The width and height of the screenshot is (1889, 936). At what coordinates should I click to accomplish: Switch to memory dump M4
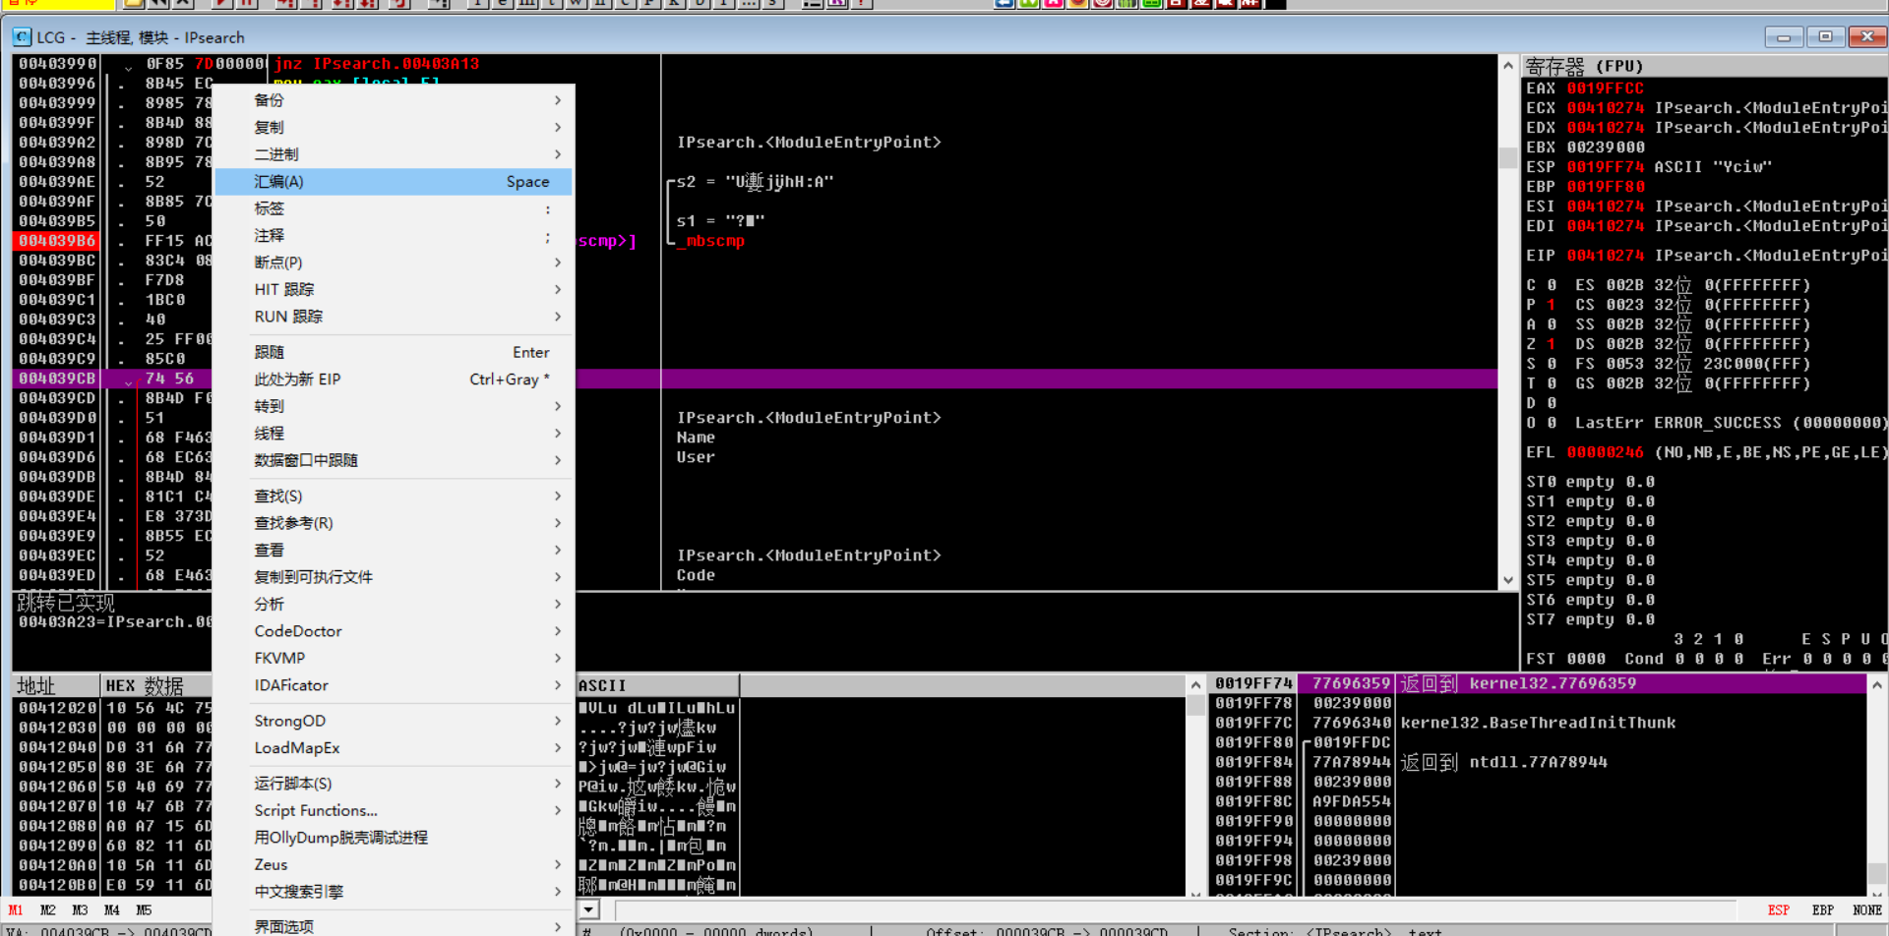click(x=112, y=910)
